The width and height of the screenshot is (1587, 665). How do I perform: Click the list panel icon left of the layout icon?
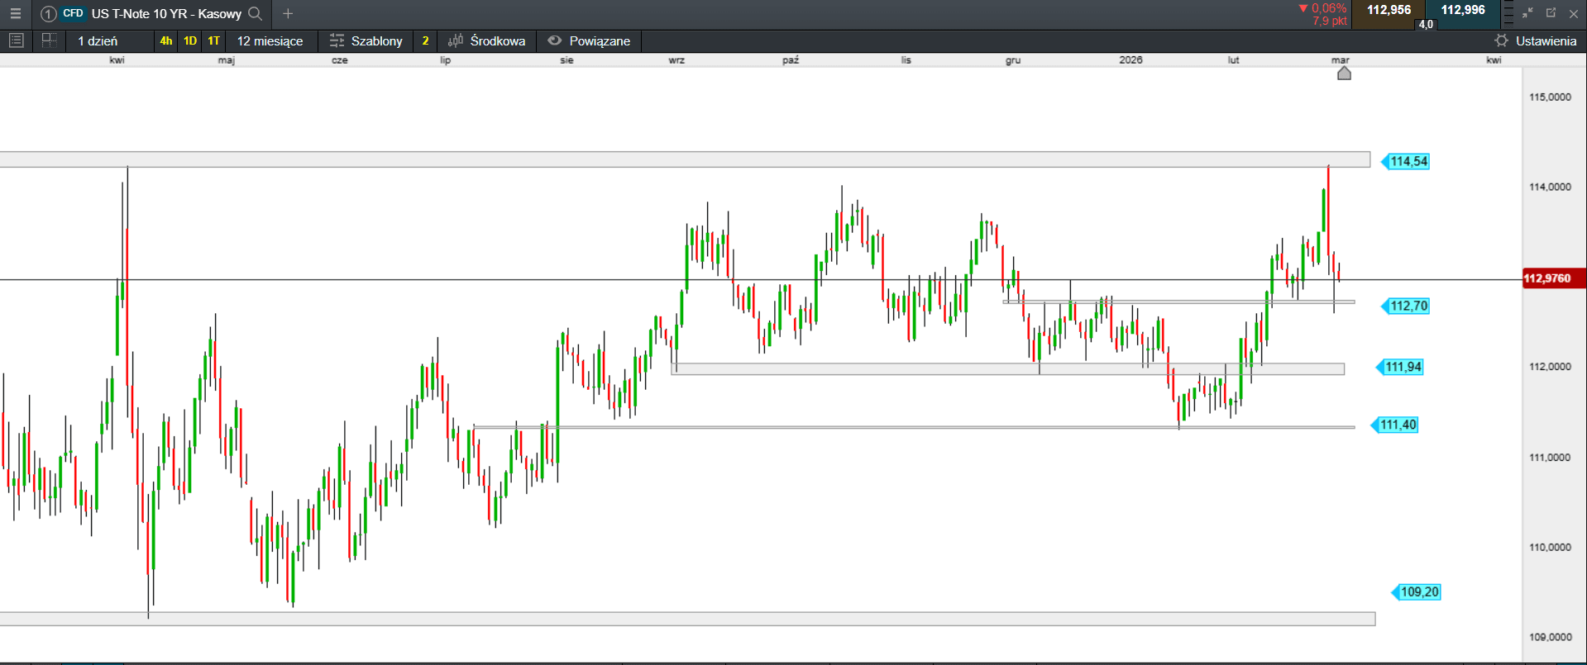(16, 40)
